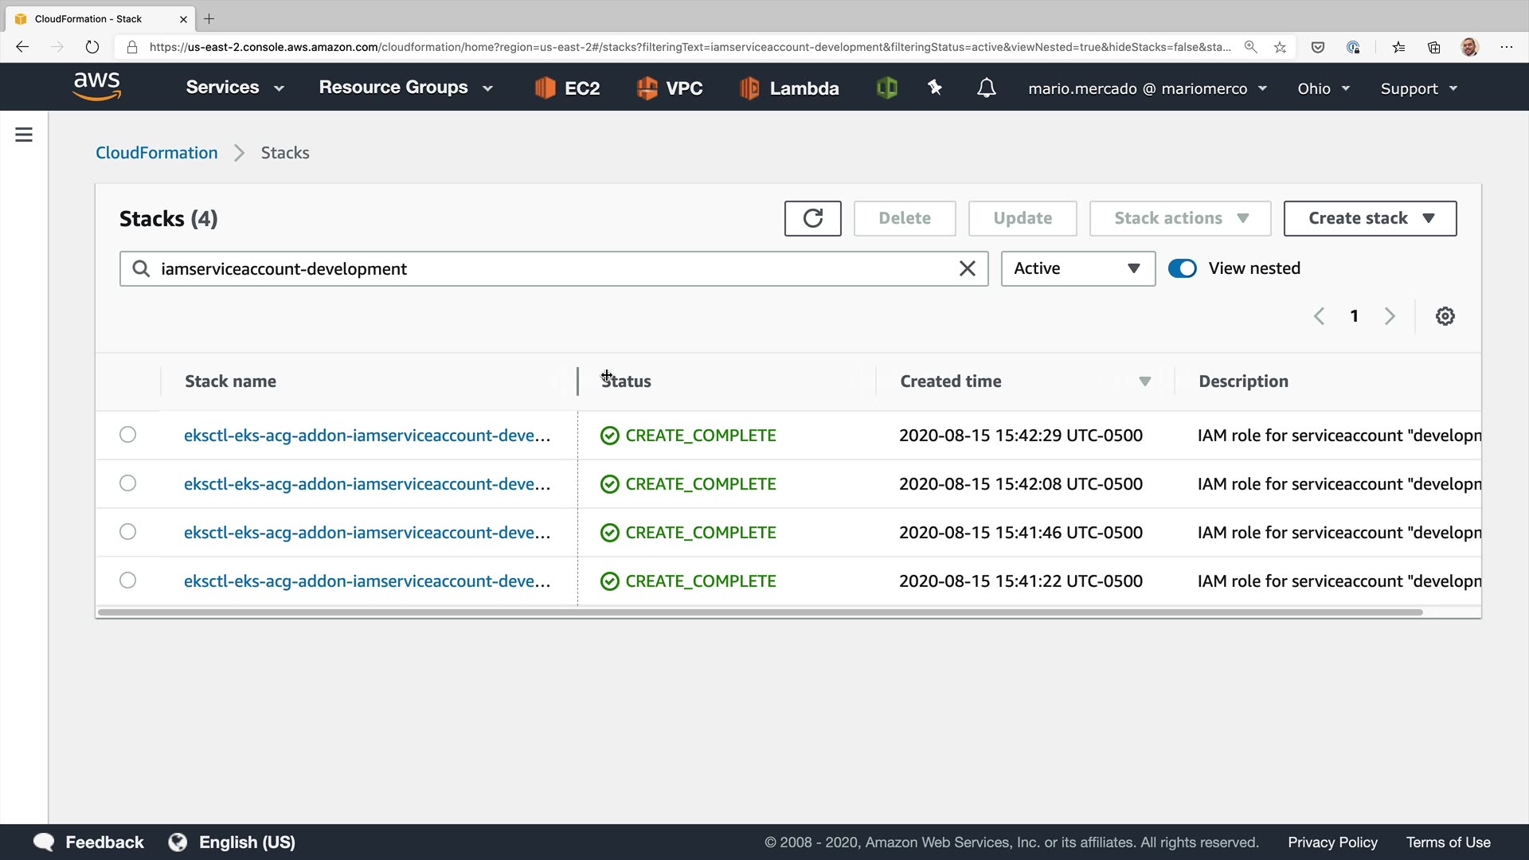Select the first stack's radio button
This screenshot has width=1529, height=860.
click(x=127, y=435)
